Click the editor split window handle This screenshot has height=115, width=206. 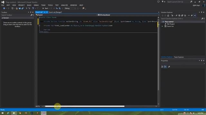click(158, 17)
